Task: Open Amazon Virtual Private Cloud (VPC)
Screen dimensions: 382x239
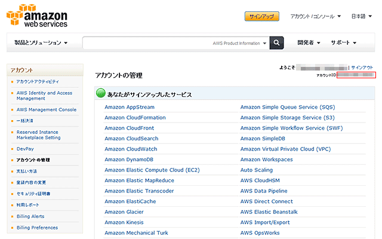Action: 285,149
